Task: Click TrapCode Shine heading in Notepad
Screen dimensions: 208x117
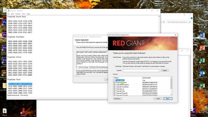Action: pos(14,57)
